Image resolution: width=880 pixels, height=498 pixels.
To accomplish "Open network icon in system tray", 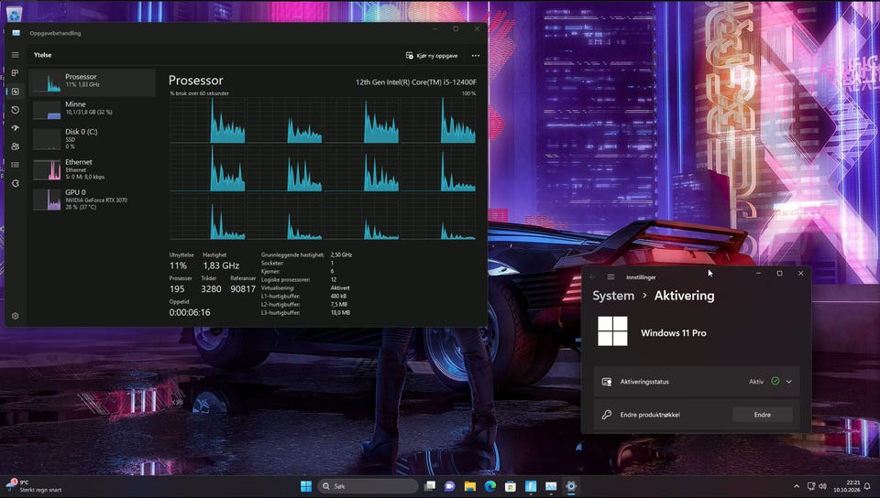I will click(x=811, y=486).
